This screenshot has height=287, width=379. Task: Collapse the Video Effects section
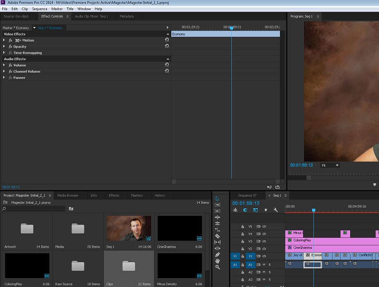(x=168, y=34)
